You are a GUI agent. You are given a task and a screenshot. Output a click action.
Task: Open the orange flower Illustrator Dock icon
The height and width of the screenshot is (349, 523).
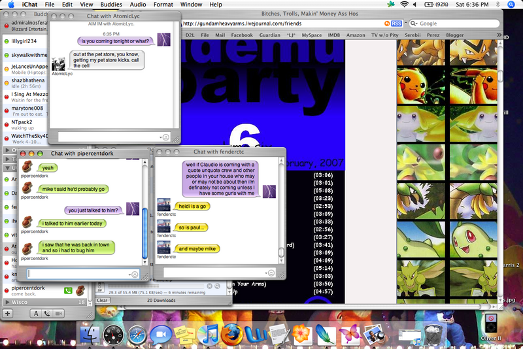302,335
